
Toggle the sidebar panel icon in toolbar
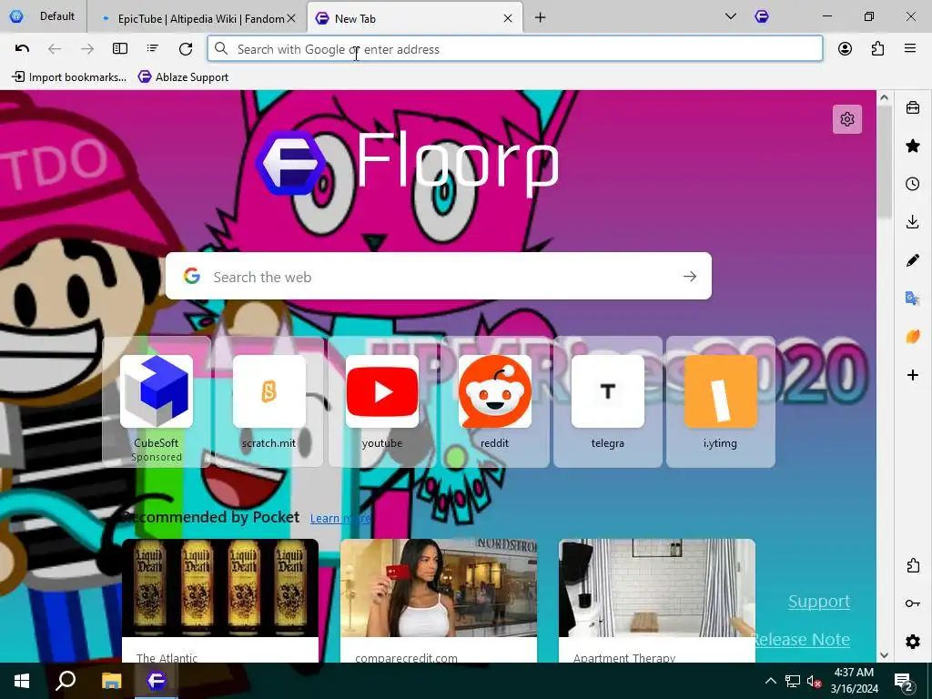click(x=120, y=49)
